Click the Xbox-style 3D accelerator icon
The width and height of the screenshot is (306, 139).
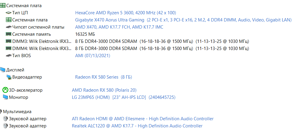click(5, 90)
